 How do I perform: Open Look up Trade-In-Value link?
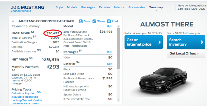[27, 100]
